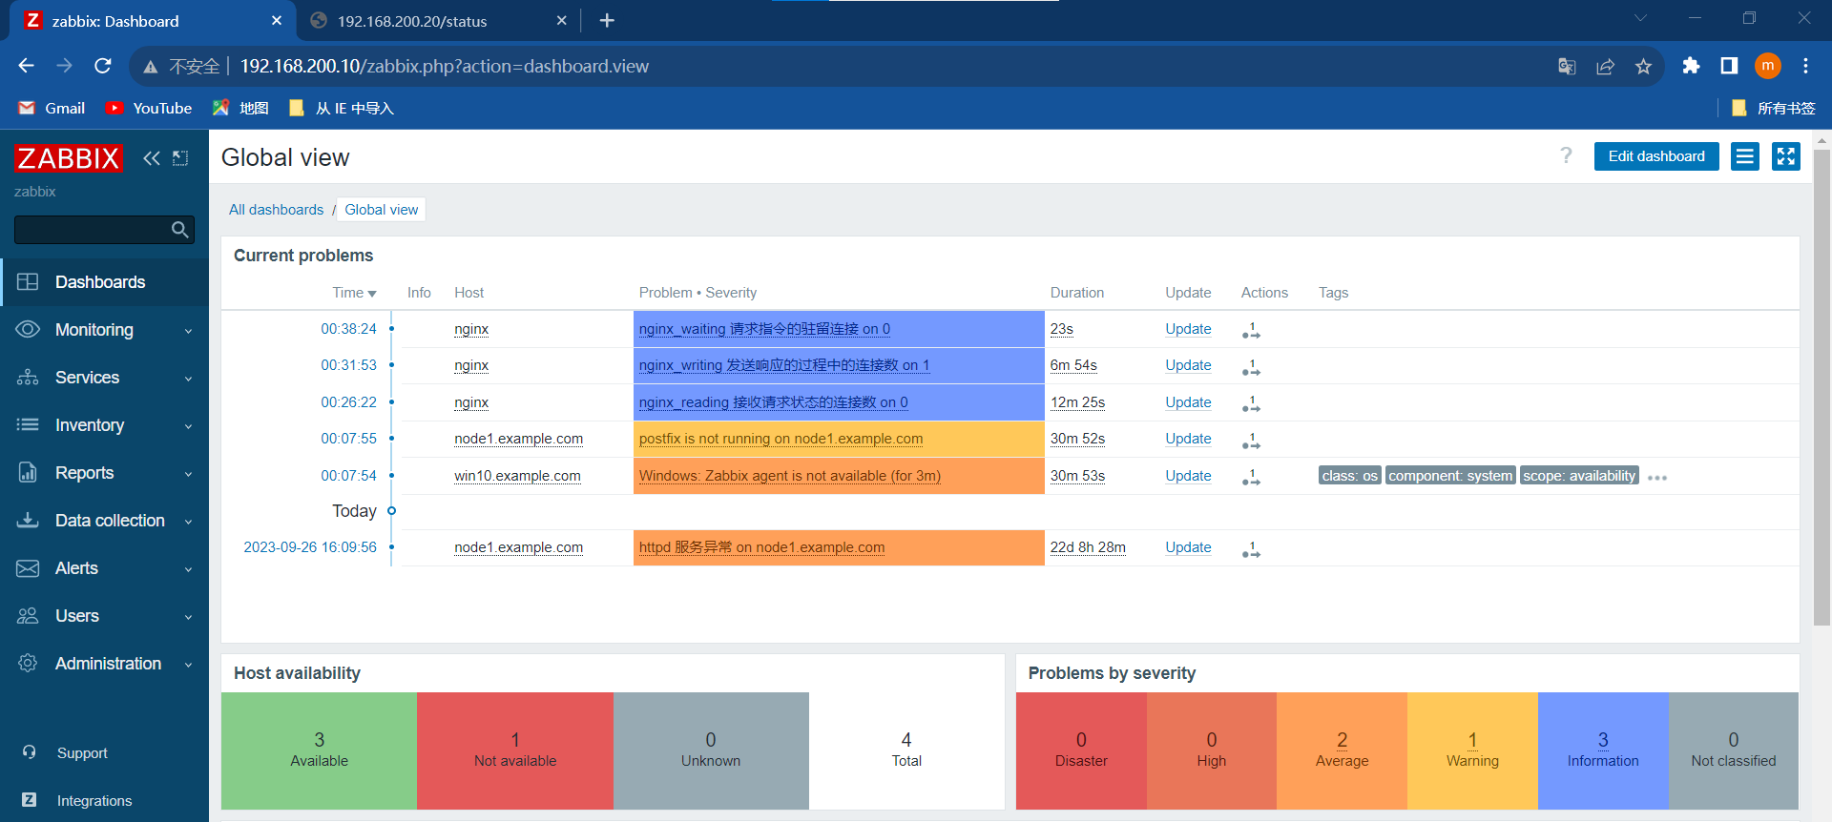Expand the Data collection menu
The height and width of the screenshot is (822, 1832).
(104, 521)
